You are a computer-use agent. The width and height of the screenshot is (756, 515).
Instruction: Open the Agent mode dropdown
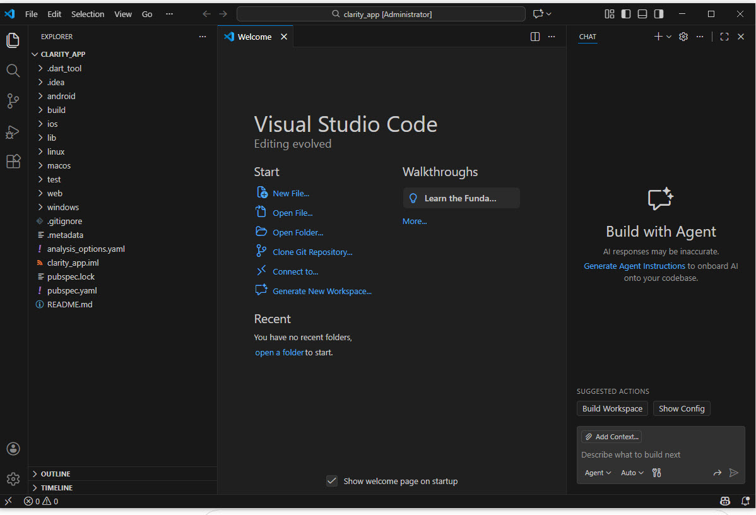point(598,473)
